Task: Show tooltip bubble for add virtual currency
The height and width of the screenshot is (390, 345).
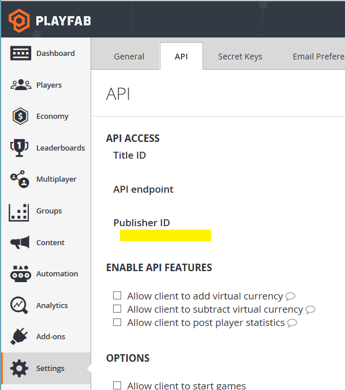Action: pos(290,296)
